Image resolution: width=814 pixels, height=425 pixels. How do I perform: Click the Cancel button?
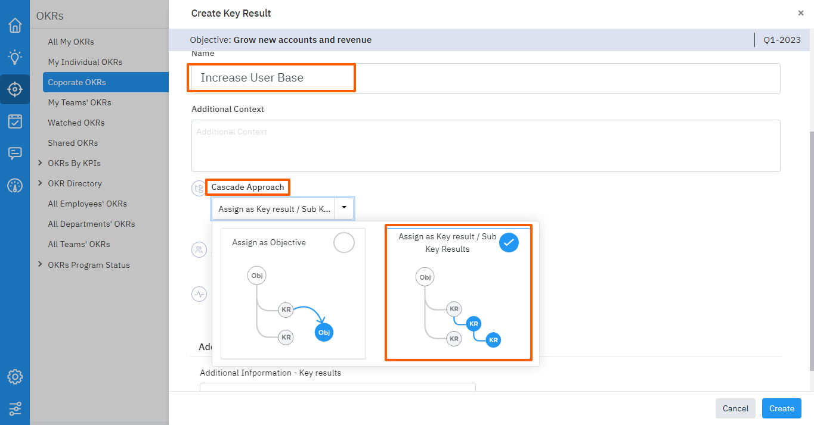coord(735,408)
